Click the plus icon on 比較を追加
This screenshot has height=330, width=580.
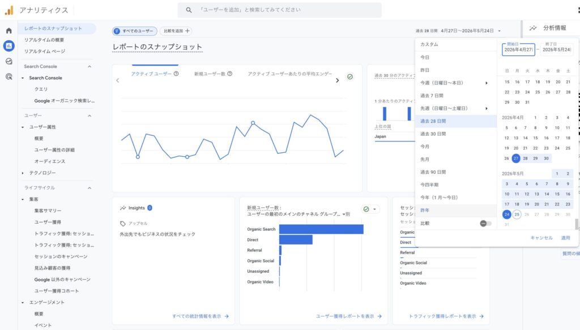pyautogui.click(x=187, y=31)
